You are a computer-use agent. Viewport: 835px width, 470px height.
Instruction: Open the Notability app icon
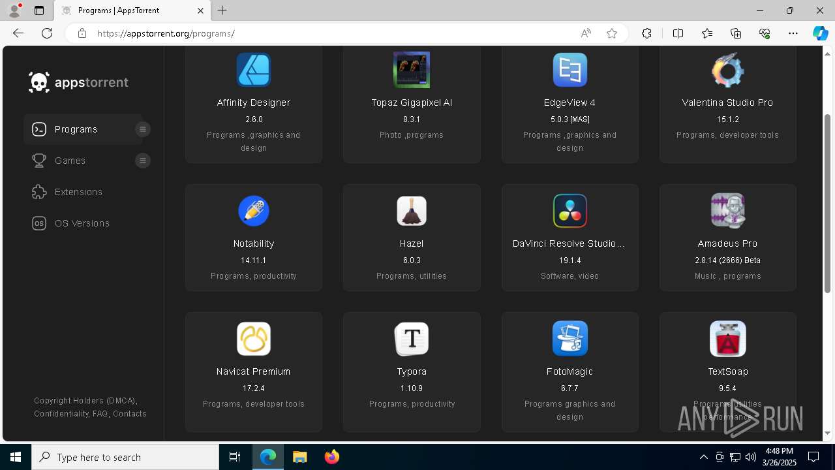click(254, 211)
